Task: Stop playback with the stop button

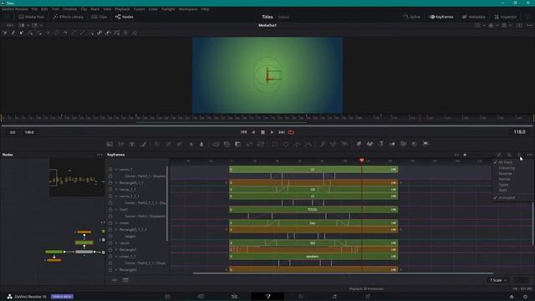Action: [262, 132]
